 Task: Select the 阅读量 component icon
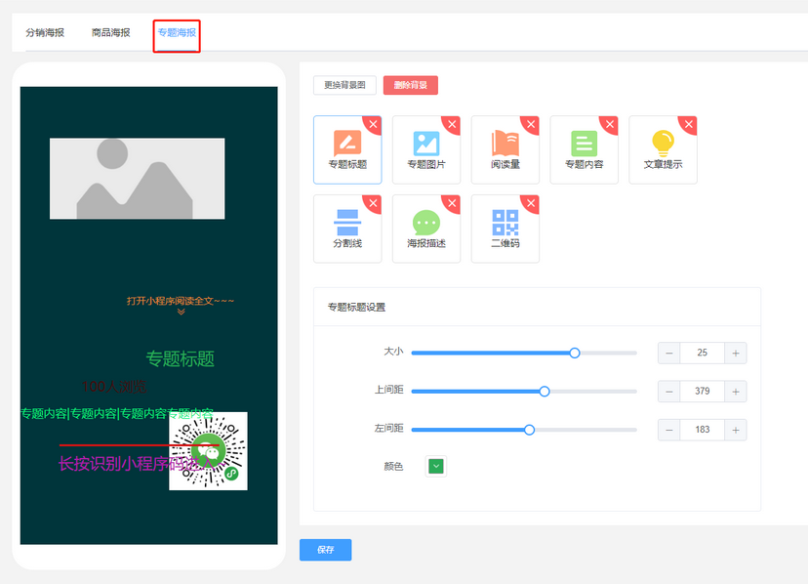505,143
